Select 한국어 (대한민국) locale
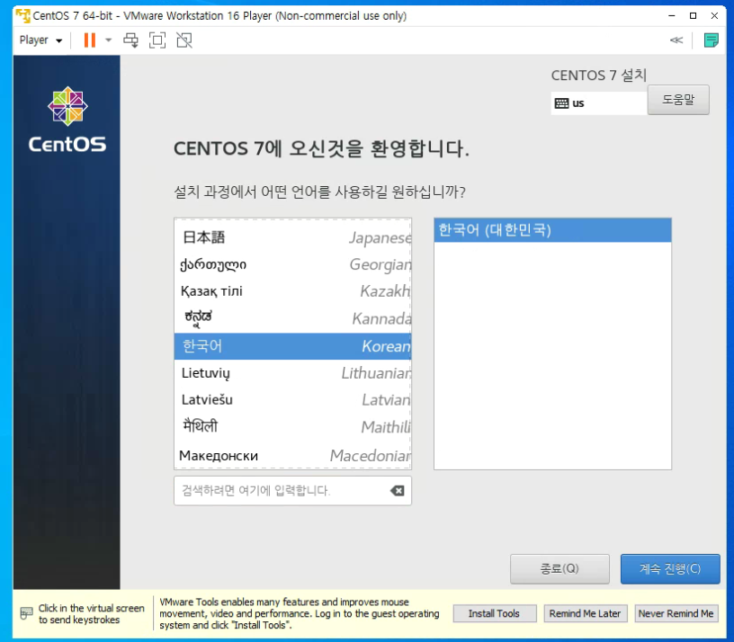 click(x=552, y=230)
